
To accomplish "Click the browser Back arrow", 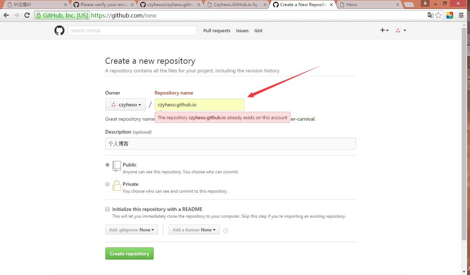I will (x=6, y=15).
